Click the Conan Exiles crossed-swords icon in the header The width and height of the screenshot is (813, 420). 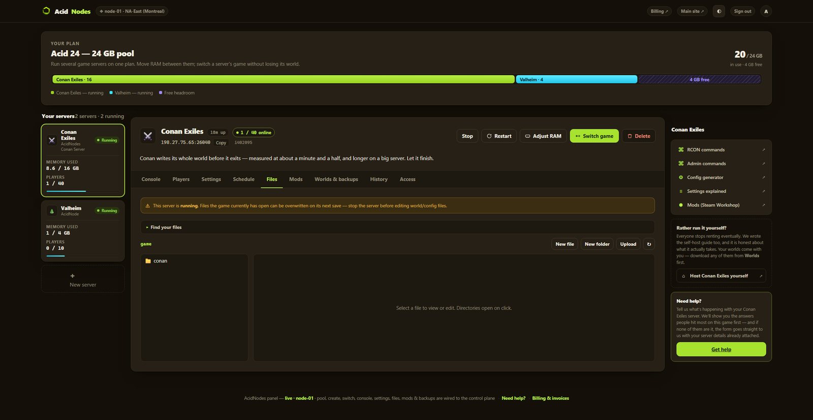pyautogui.click(x=148, y=136)
